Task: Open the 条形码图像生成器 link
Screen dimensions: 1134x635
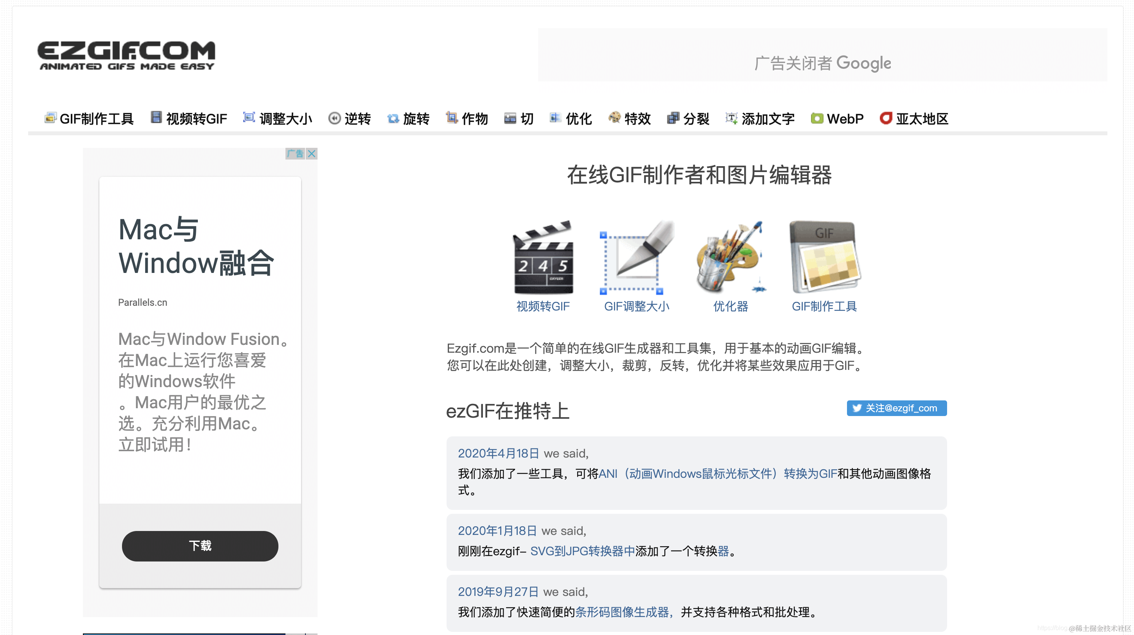Action: tap(622, 612)
